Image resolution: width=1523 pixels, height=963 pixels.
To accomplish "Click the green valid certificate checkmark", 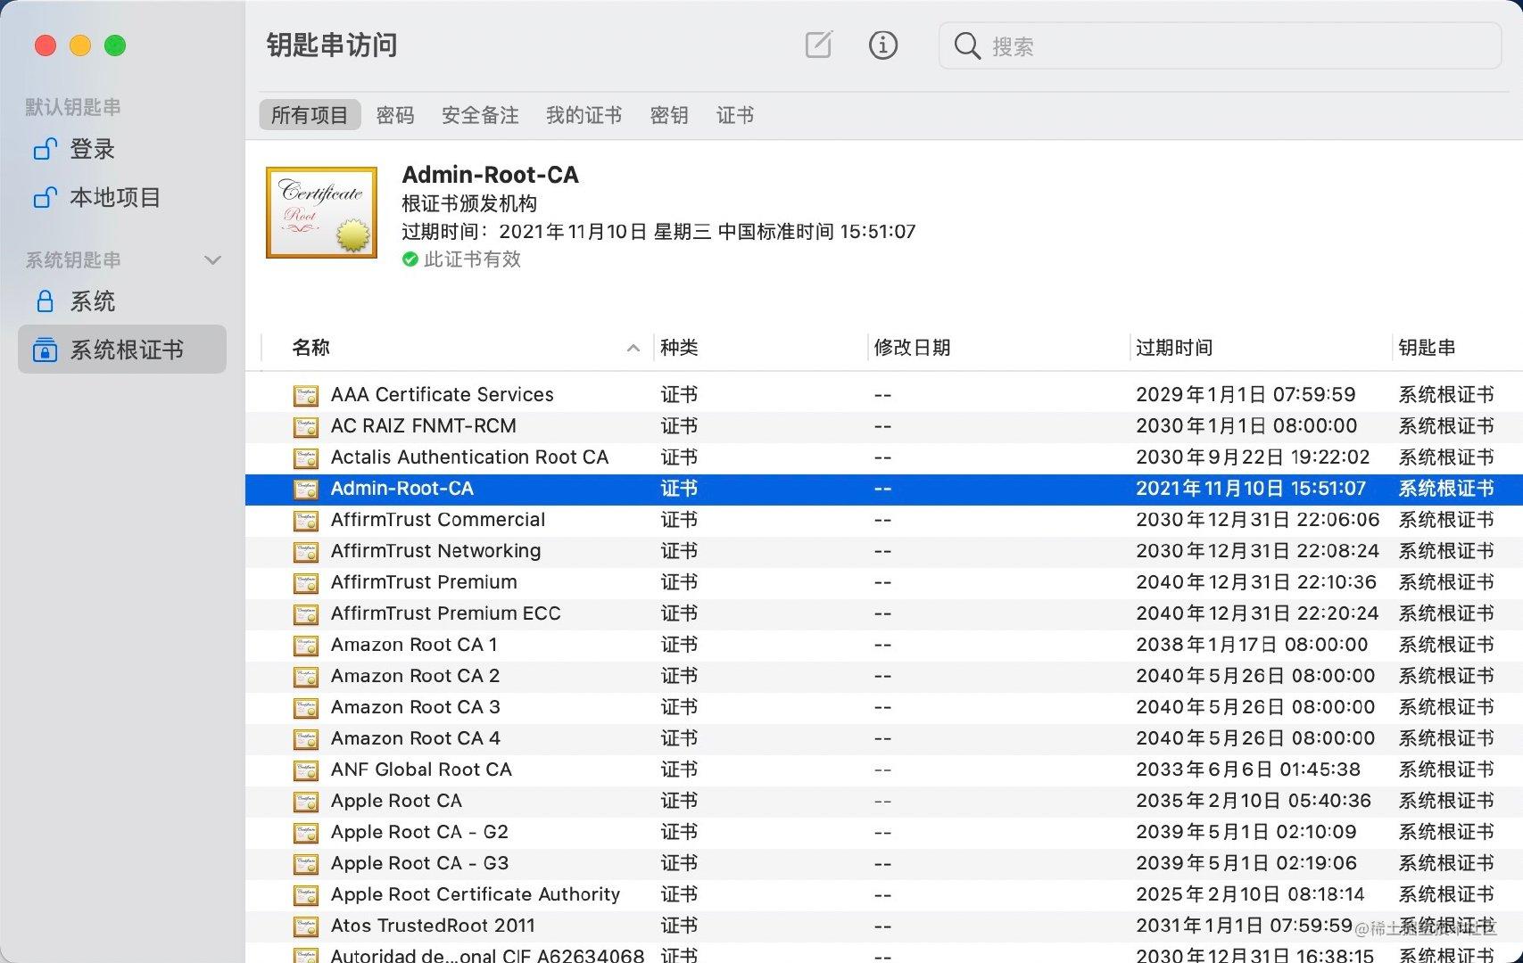I will [410, 259].
